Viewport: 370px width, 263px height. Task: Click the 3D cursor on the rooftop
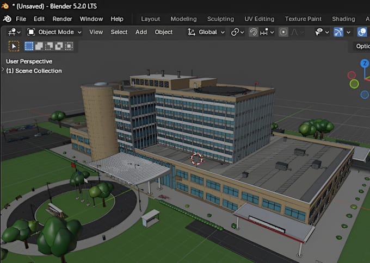(x=196, y=159)
